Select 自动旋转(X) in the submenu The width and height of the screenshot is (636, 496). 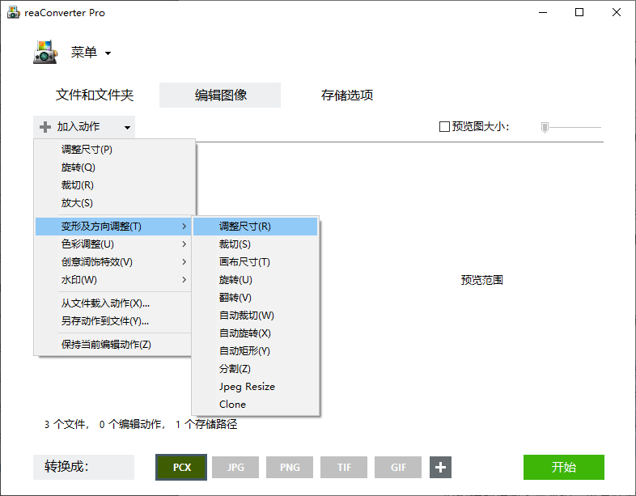(x=256, y=333)
